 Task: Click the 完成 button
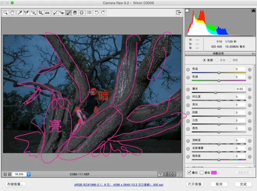[243, 184]
